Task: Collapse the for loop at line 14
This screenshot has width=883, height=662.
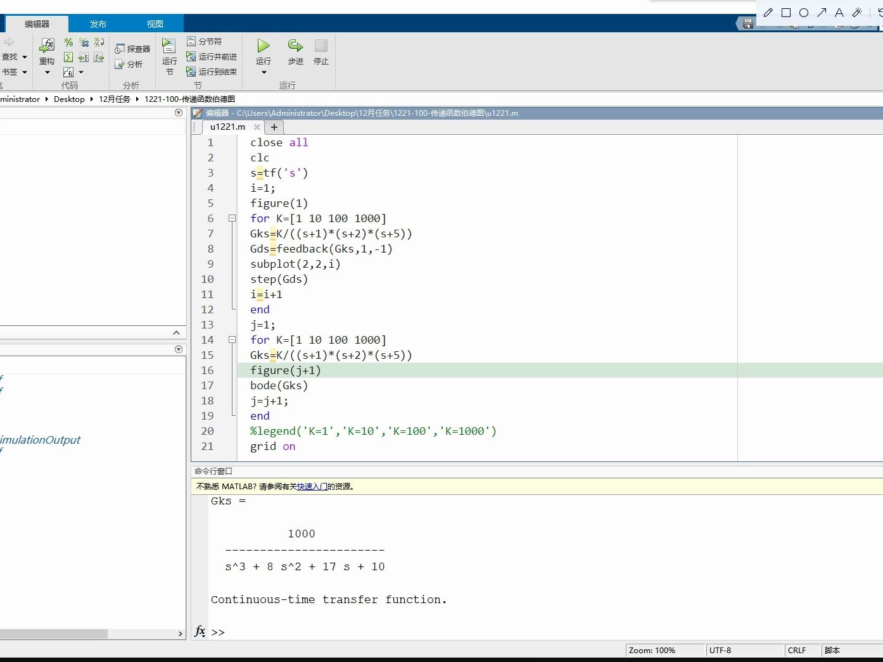Action: click(232, 340)
